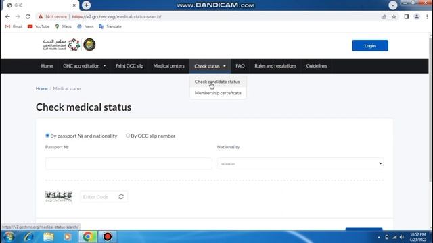Open a new tab with plus button

click(x=86, y=5)
